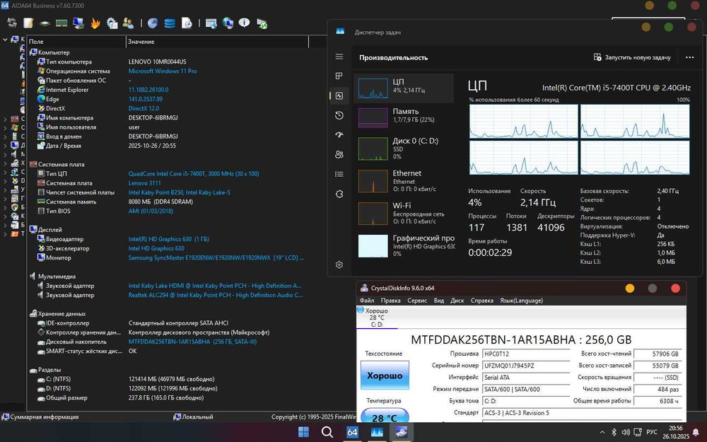Click the AIDA64 refresh arrows toolbar icon

click(12, 23)
